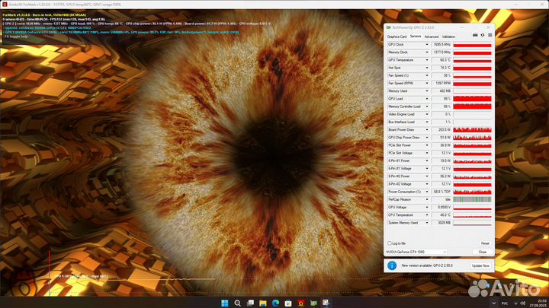This screenshot has width=549, height=308.
Task: Open File Explorer from the taskbar
Action: [x=263, y=303]
